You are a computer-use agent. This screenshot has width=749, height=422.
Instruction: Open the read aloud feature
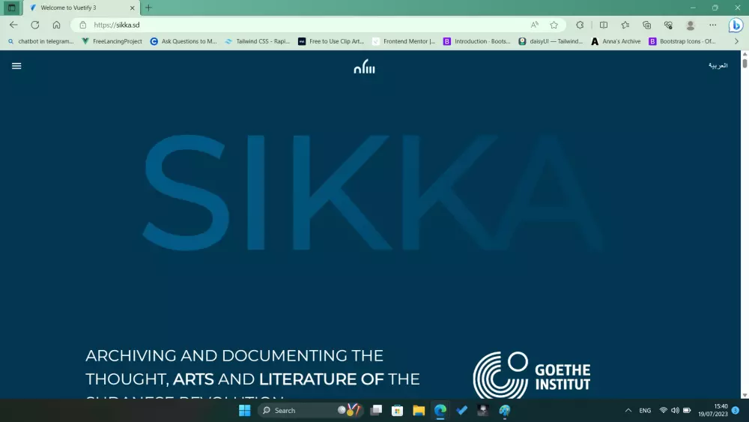(x=535, y=25)
